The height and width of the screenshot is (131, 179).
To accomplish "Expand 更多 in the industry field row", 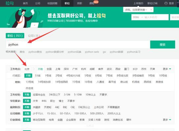I will (167, 120).
